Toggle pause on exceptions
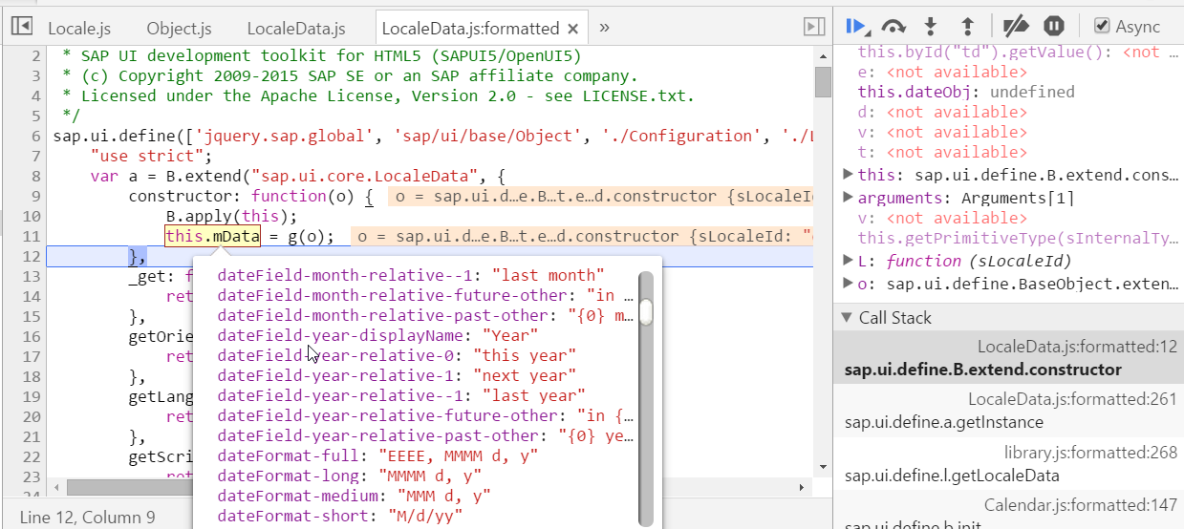This screenshot has width=1184, height=529. [x=1054, y=26]
